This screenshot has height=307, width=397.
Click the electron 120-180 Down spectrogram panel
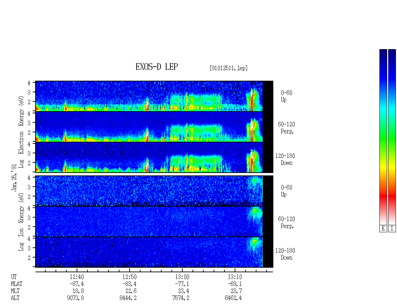[x=149, y=157]
